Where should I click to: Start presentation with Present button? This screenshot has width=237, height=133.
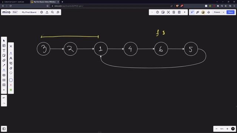click(217, 12)
